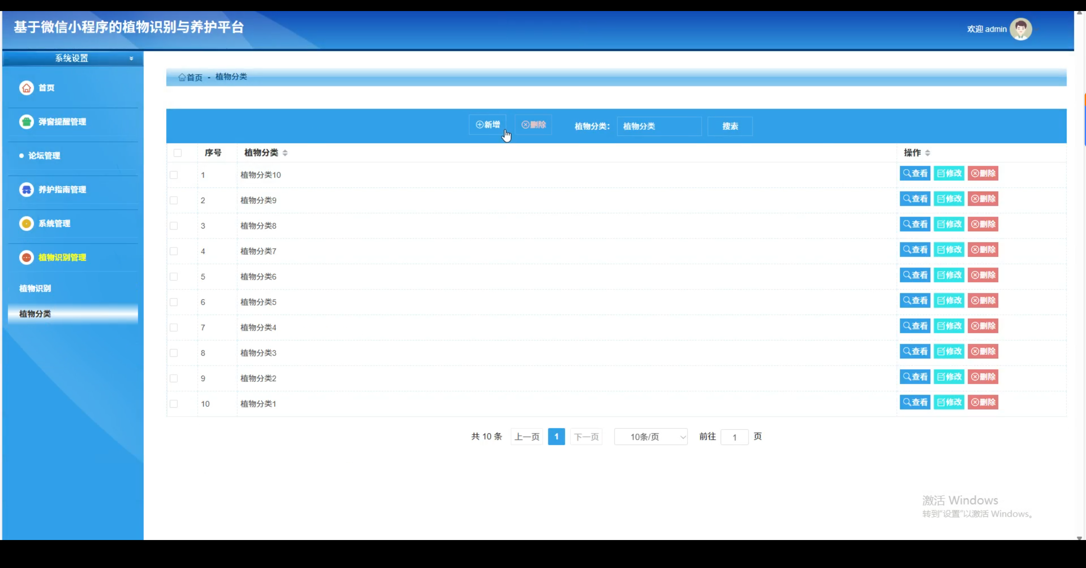This screenshot has width=1086, height=568.
Task: Tick the checkbox for 植物分类9 row
Action: pos(174,200)
